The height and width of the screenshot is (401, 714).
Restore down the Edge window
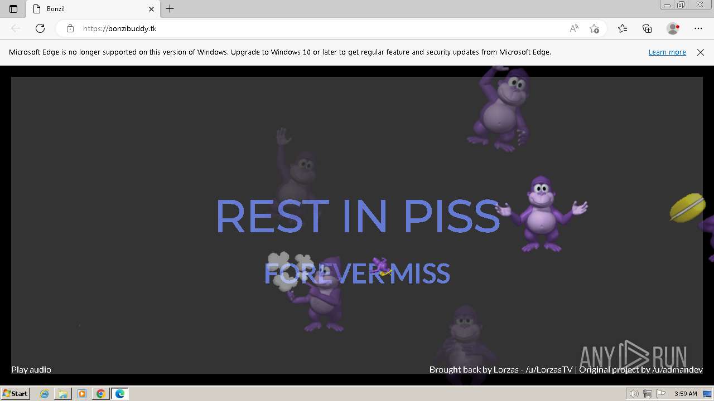click(681, 5)
